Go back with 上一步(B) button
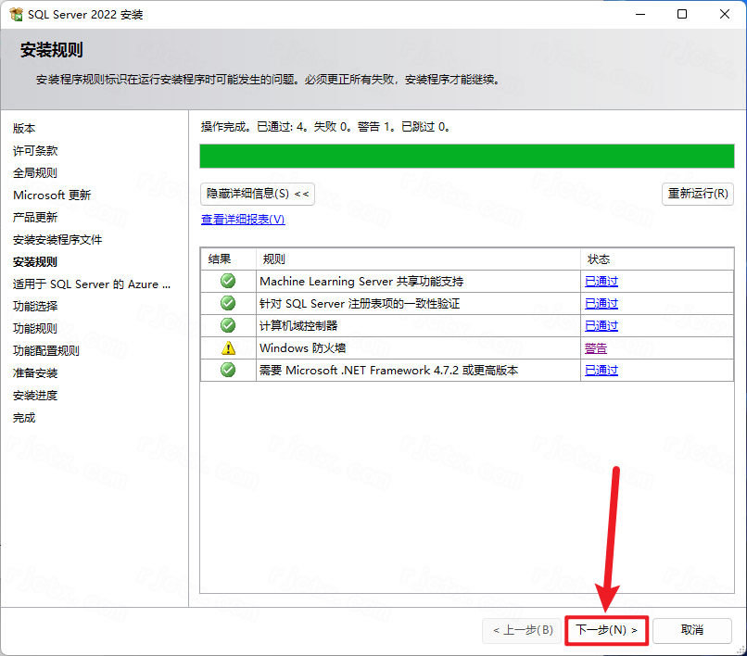This screenshot has width=747, height=656. [522, 630]
